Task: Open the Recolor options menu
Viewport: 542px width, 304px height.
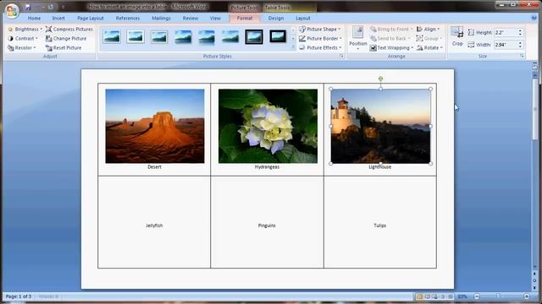Action: point(22,47)
